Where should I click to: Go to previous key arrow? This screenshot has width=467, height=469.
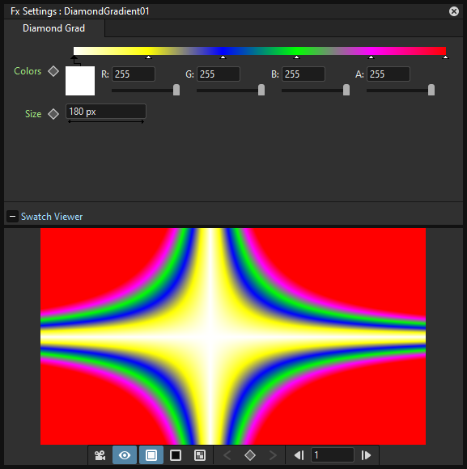pos(227,455)
